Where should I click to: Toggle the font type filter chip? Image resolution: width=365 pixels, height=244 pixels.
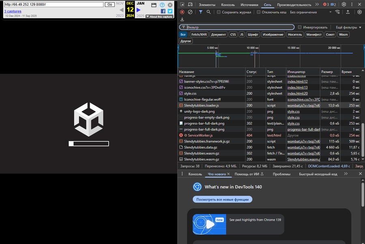point(253,34)
